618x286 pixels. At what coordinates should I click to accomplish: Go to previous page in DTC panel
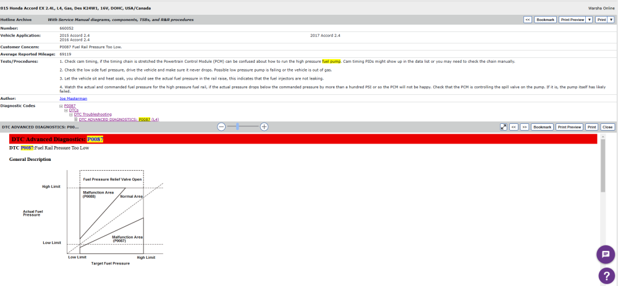[514, 127]
